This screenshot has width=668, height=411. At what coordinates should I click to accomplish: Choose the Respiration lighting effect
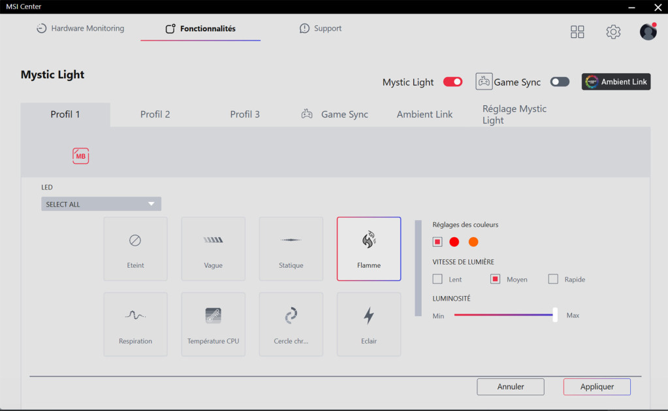click(135, 325)
